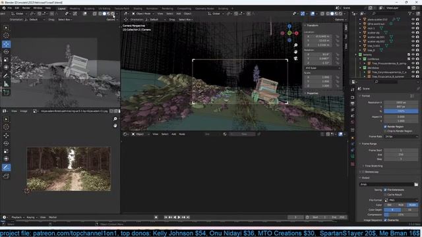
Task: Select Color Depth 8 option
Action: 392,210
